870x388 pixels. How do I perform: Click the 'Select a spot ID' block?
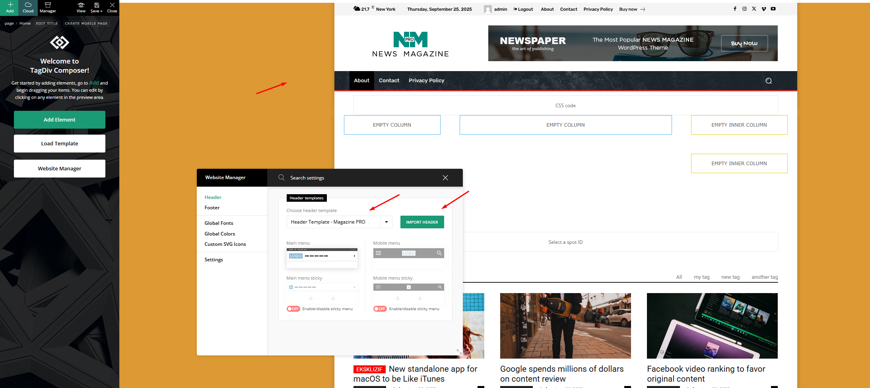pos(565,242)
